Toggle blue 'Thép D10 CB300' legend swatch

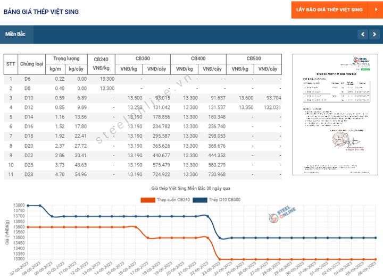200,200
